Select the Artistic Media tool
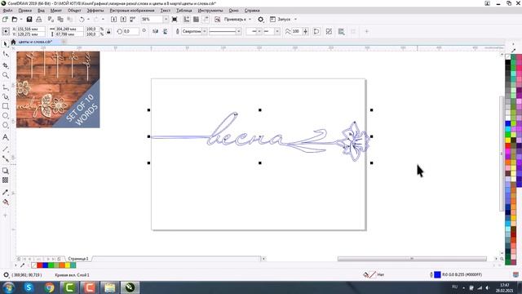Image resolution: width=522 pixels, height=294 pixels. (6, 96)
